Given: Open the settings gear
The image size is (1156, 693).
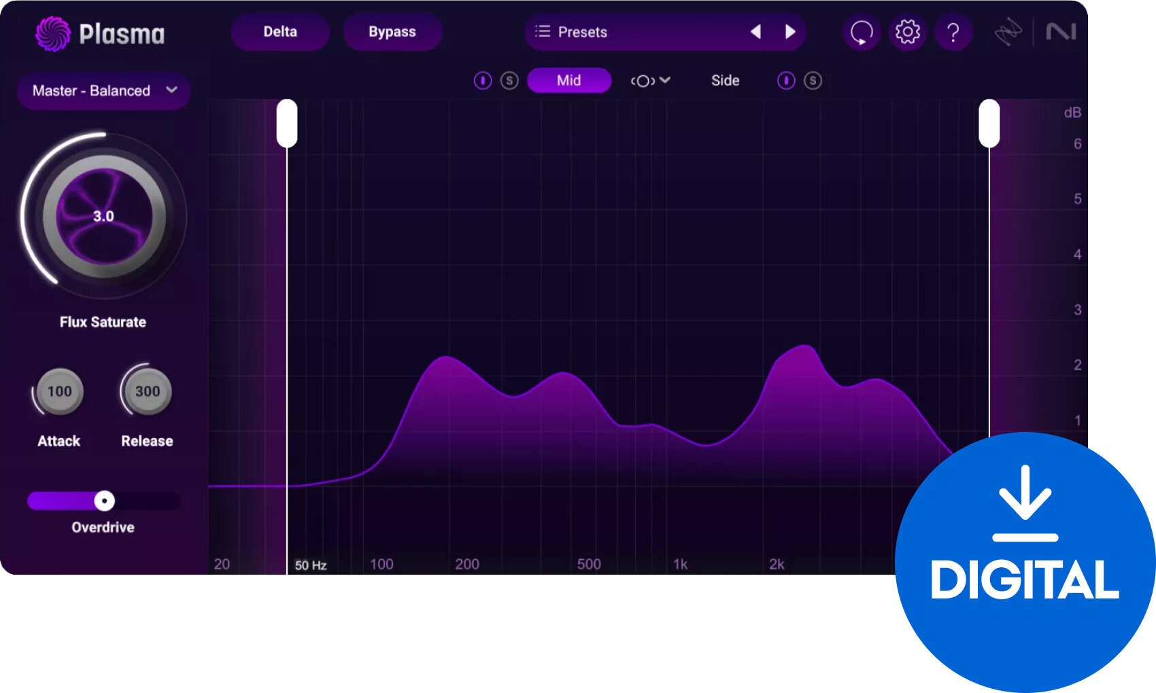Looking at the screenshot, I should (x=907, y=31).
